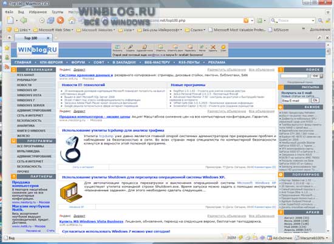Expand the Microsoft Web Sites bookmarks folder
This screenshot has width=334, height=244.
[x=53, y=30]
